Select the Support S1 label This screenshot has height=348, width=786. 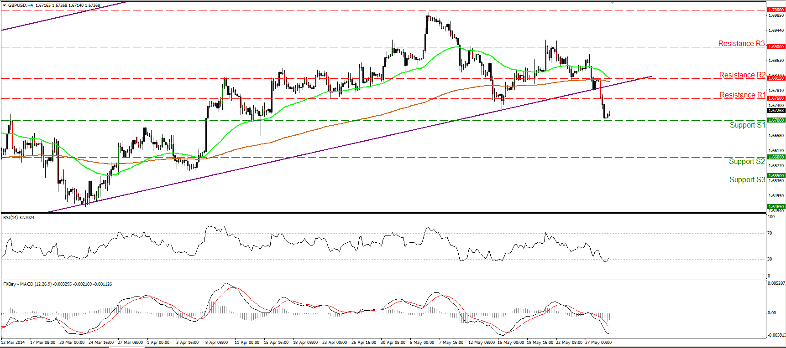click(x=747, y=125)
